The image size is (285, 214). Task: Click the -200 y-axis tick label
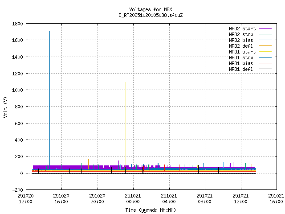tap(18, 190)
